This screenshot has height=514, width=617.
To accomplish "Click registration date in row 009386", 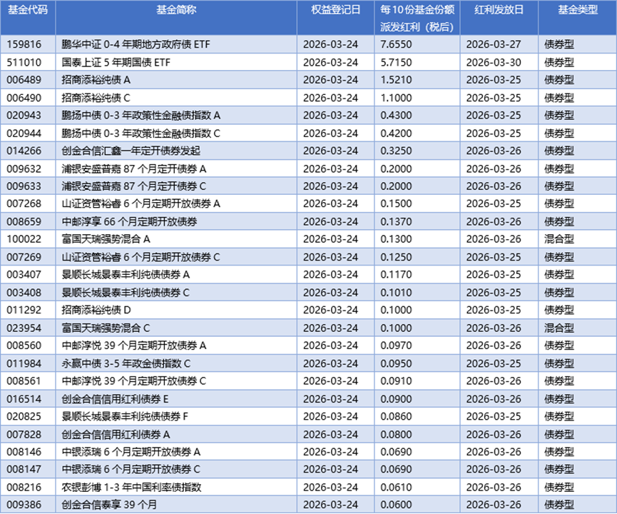I will coord(330,505).
